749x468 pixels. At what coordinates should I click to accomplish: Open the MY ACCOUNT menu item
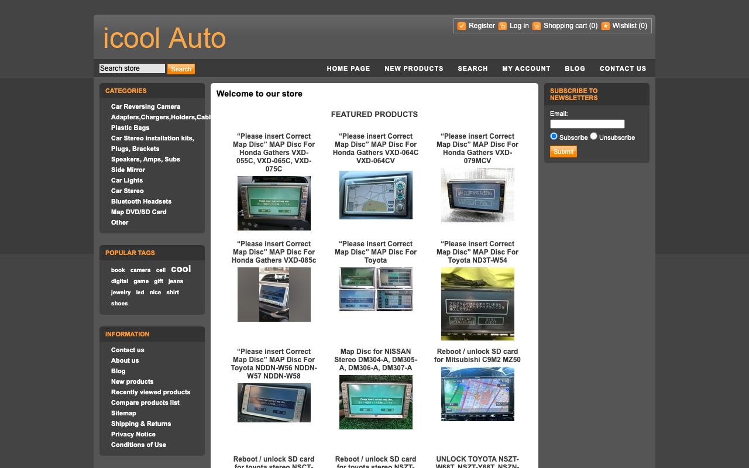point(526,68)
